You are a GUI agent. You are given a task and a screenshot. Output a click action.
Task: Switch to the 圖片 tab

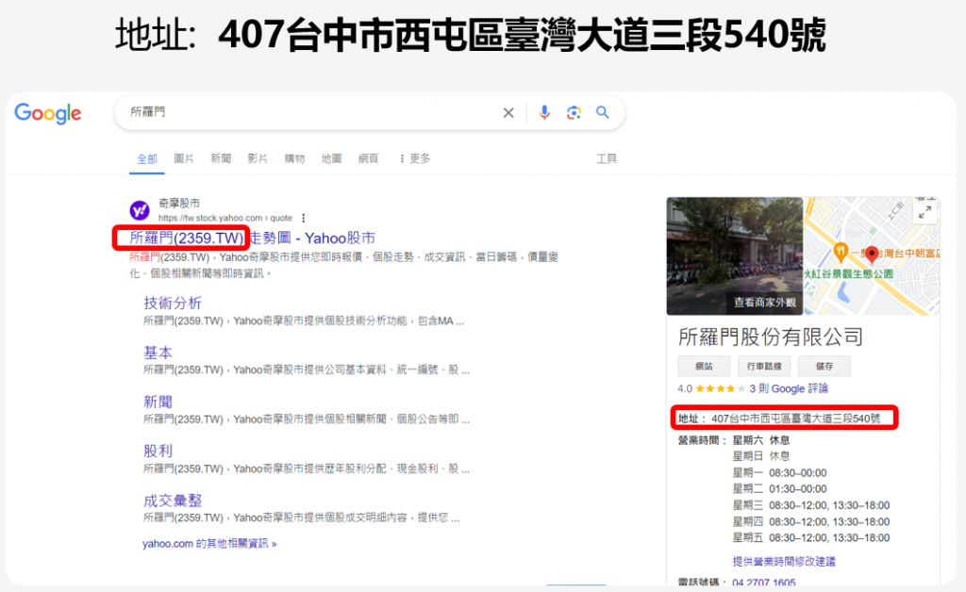pyautogui.click(x=184, y=158)
